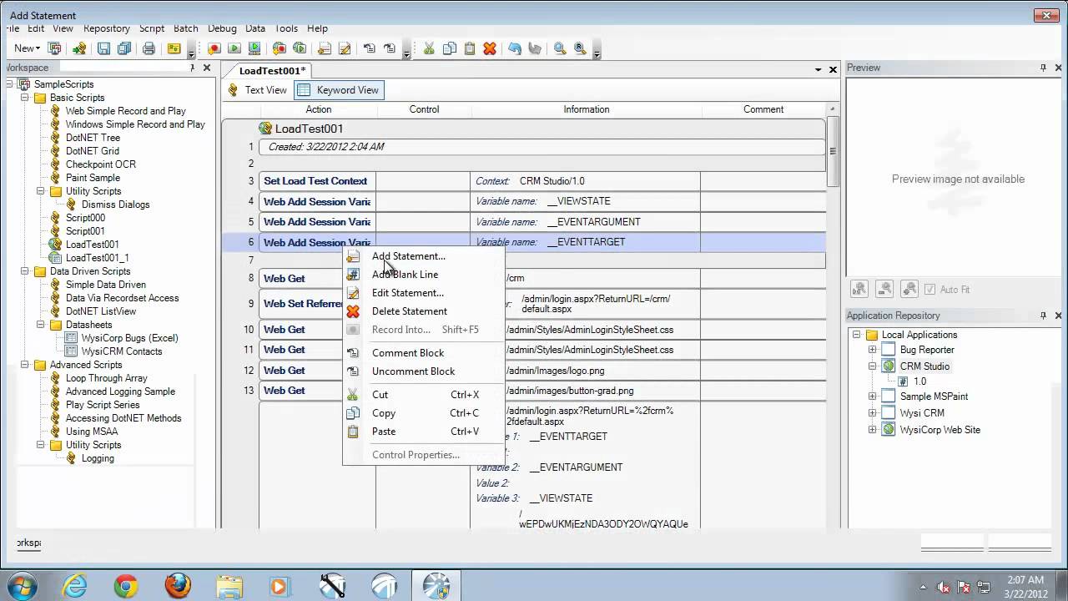Collapse the SampleScripts root node
1068x601 pixels.
(x=9, y=84)
